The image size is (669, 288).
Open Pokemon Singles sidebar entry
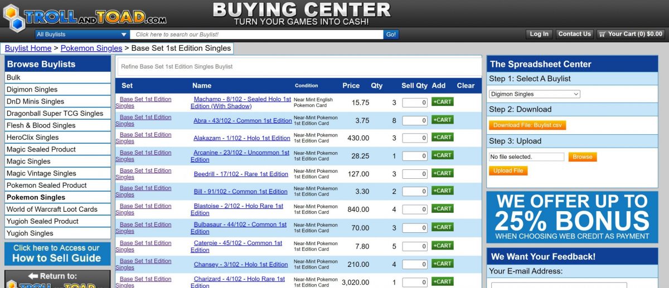click(x=57, y=197)
